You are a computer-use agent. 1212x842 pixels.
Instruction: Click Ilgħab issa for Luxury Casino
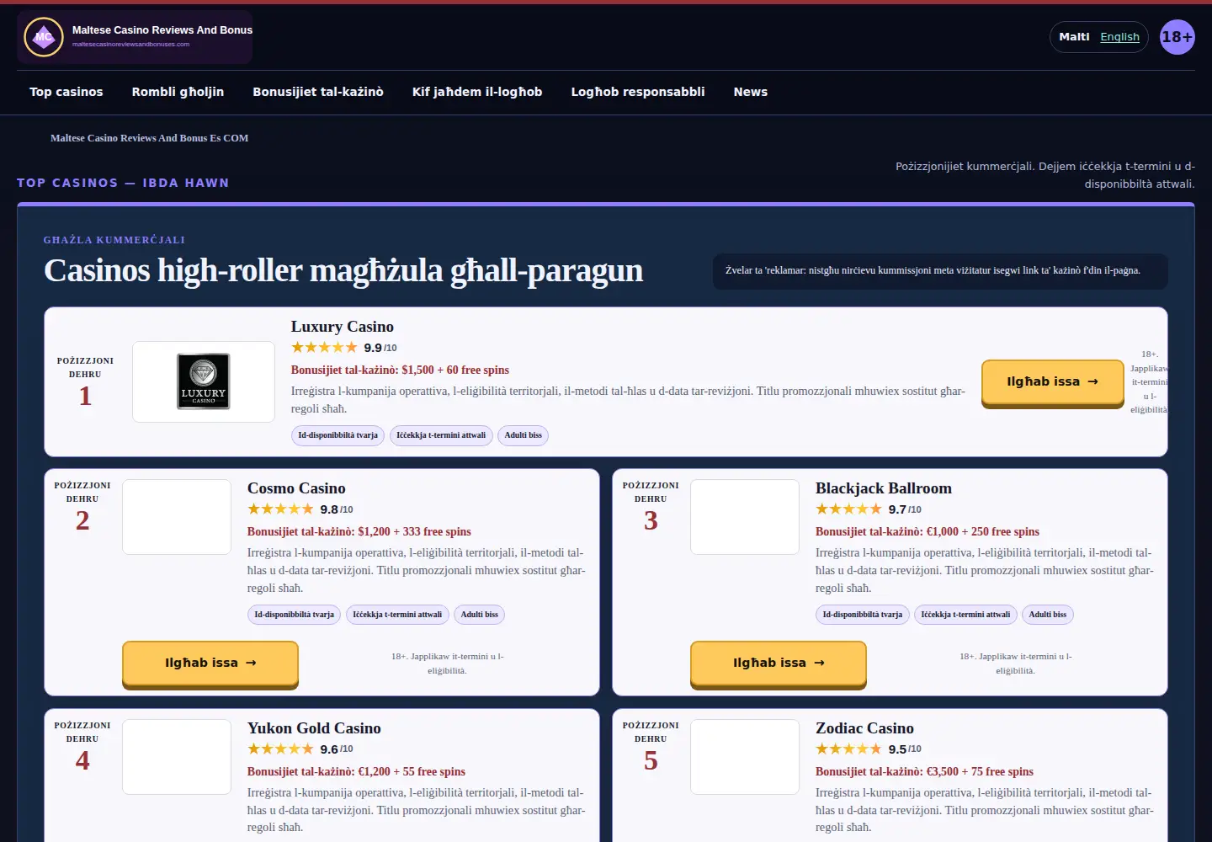click(1053, 382)
